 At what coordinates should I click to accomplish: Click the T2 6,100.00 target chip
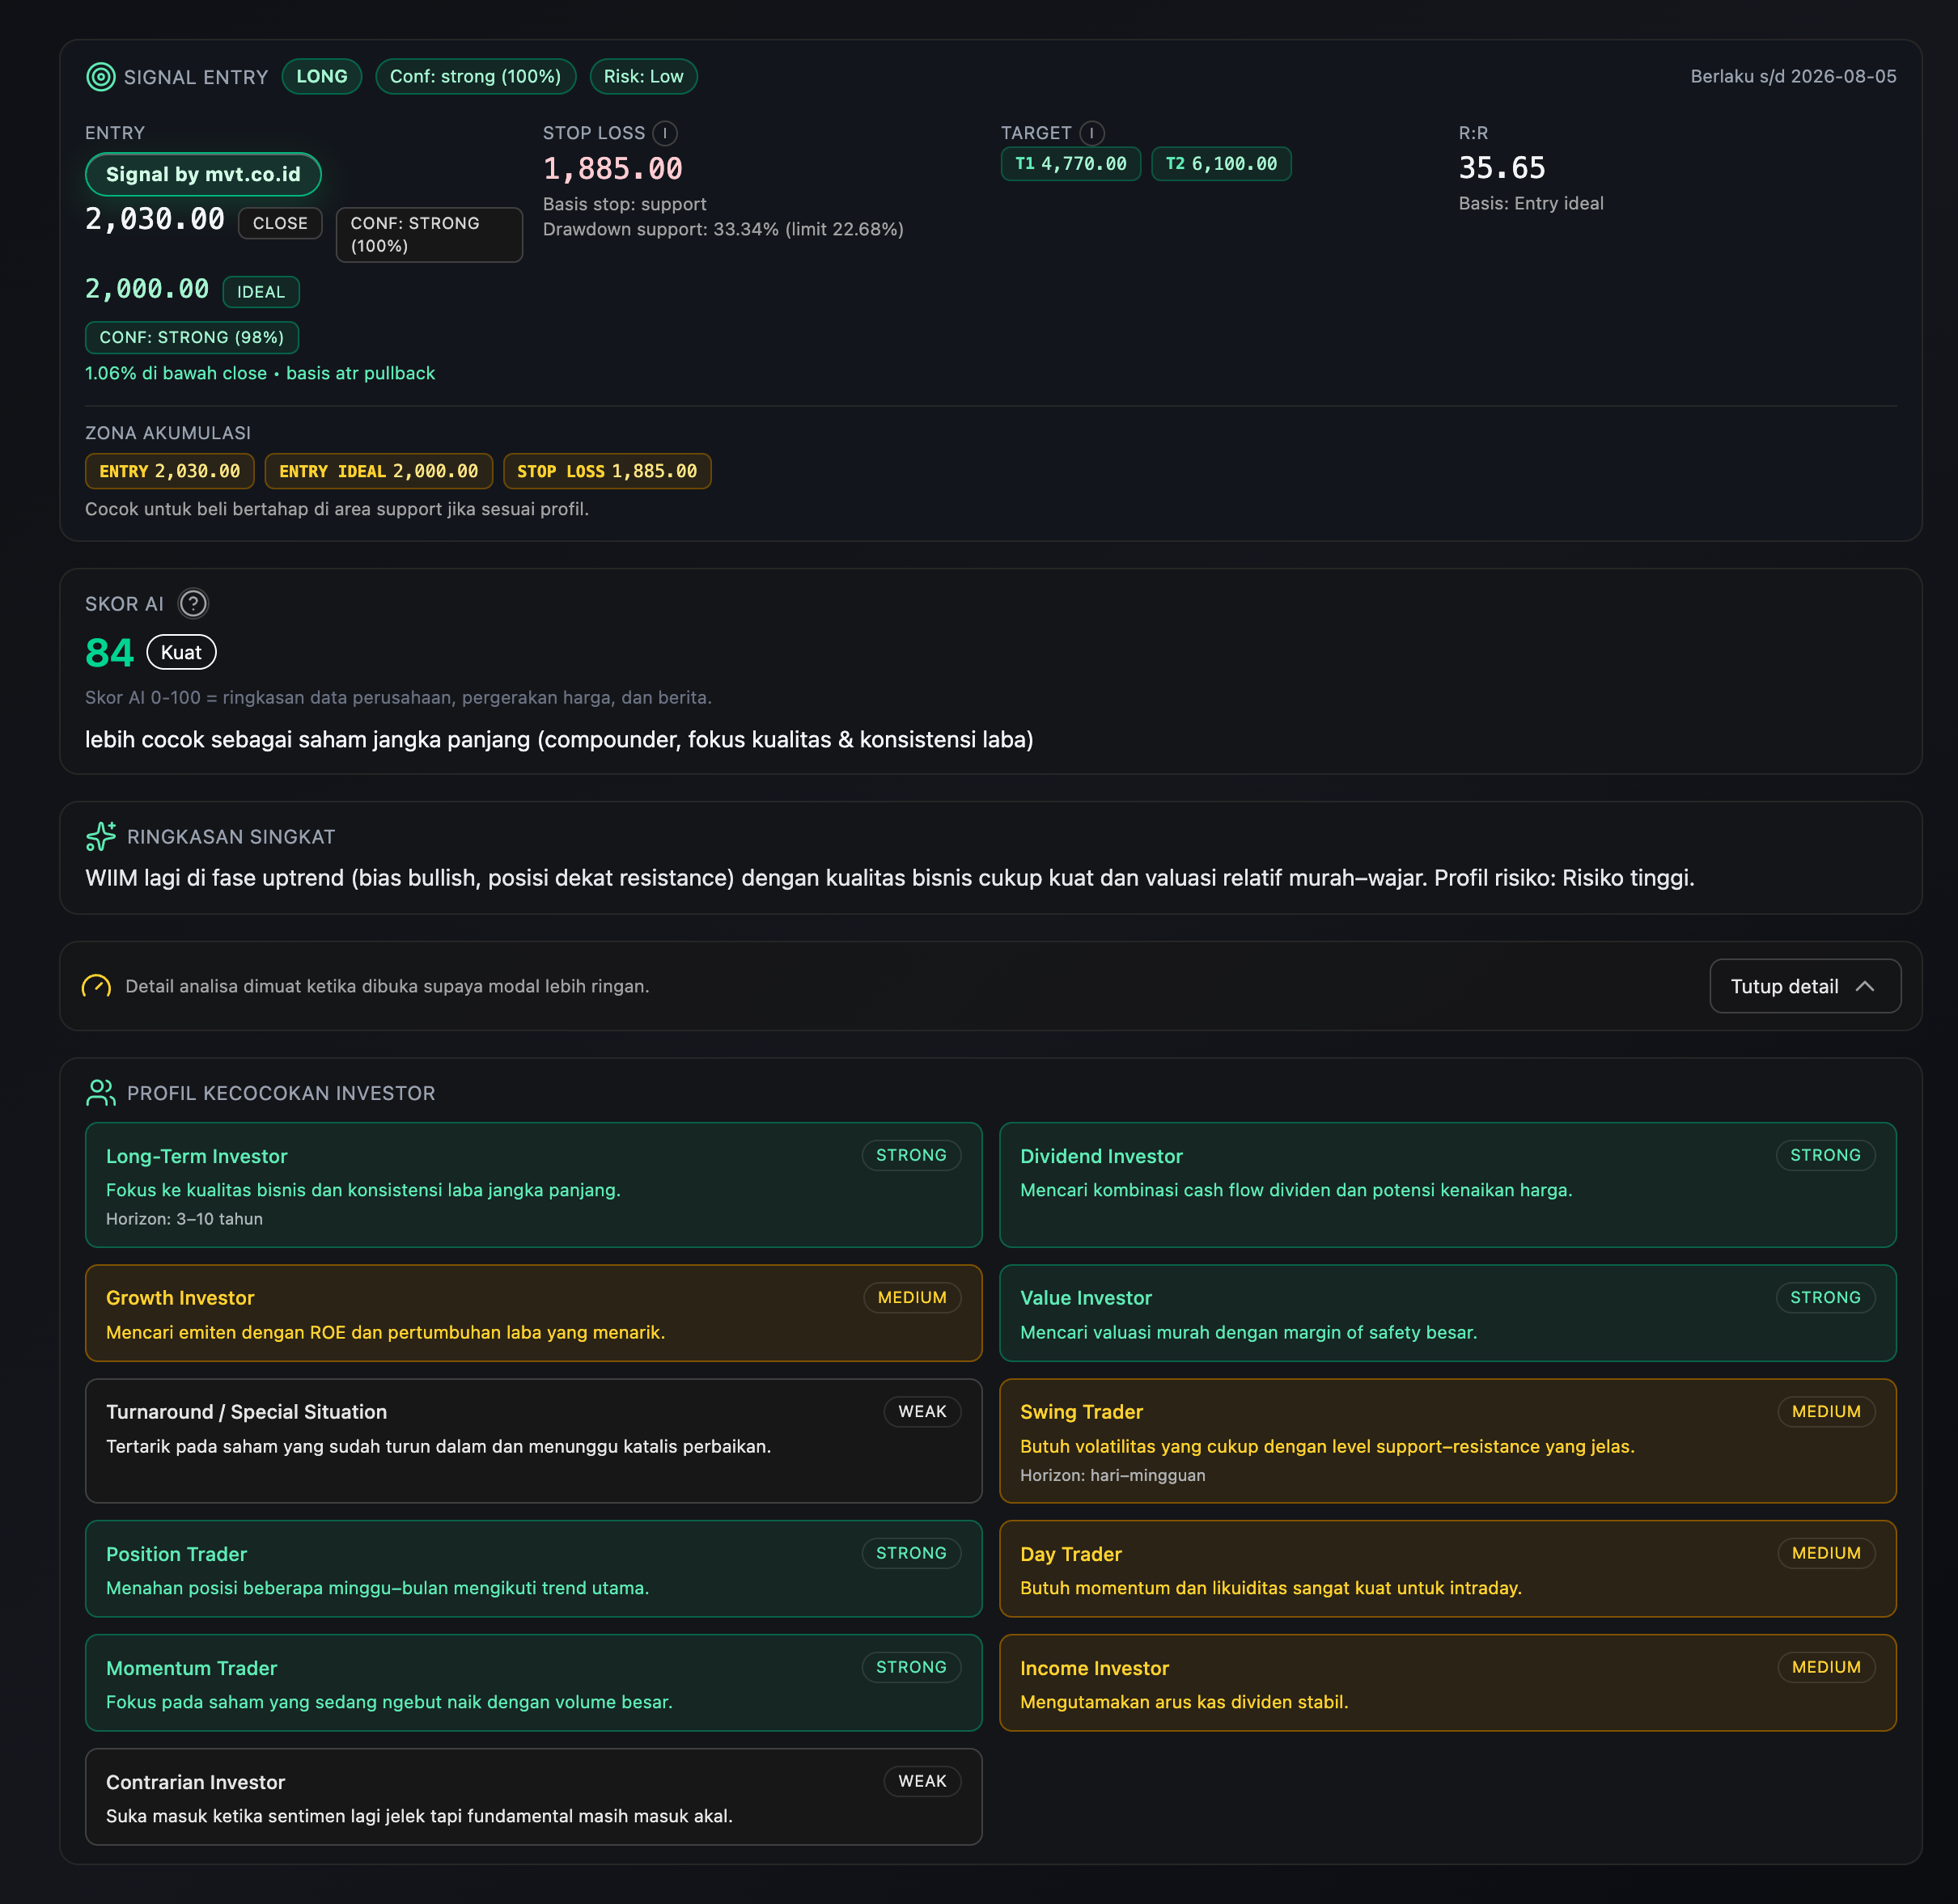(x=1221, y=164)
